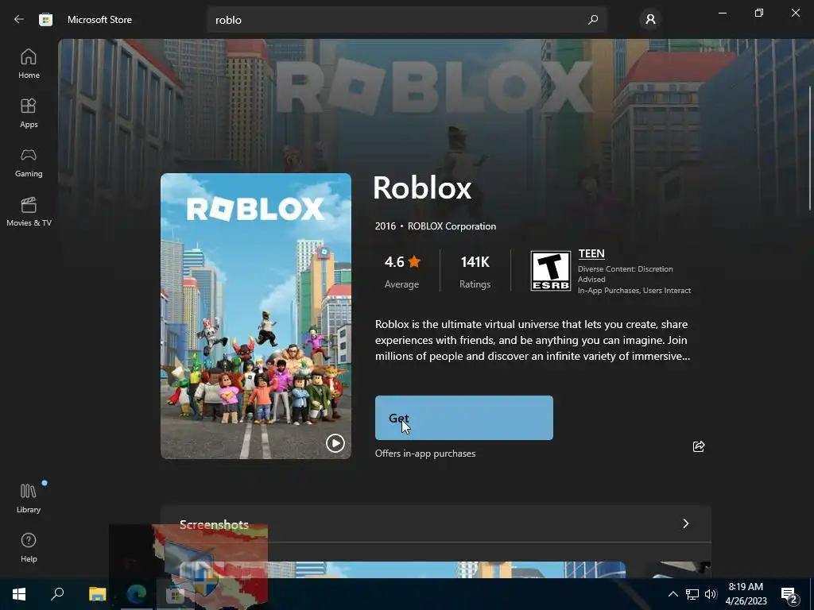The height and width of the screenshot is (610, 814).
Task: Click the 141K Ratings count
Action: (x=475, y=271)
